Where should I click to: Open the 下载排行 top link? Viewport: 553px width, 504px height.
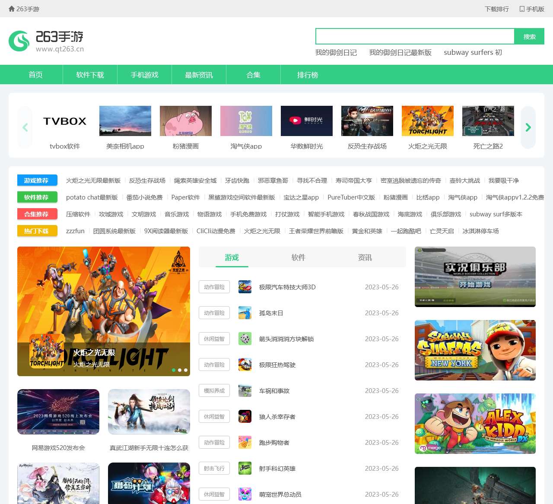(496, 9)
